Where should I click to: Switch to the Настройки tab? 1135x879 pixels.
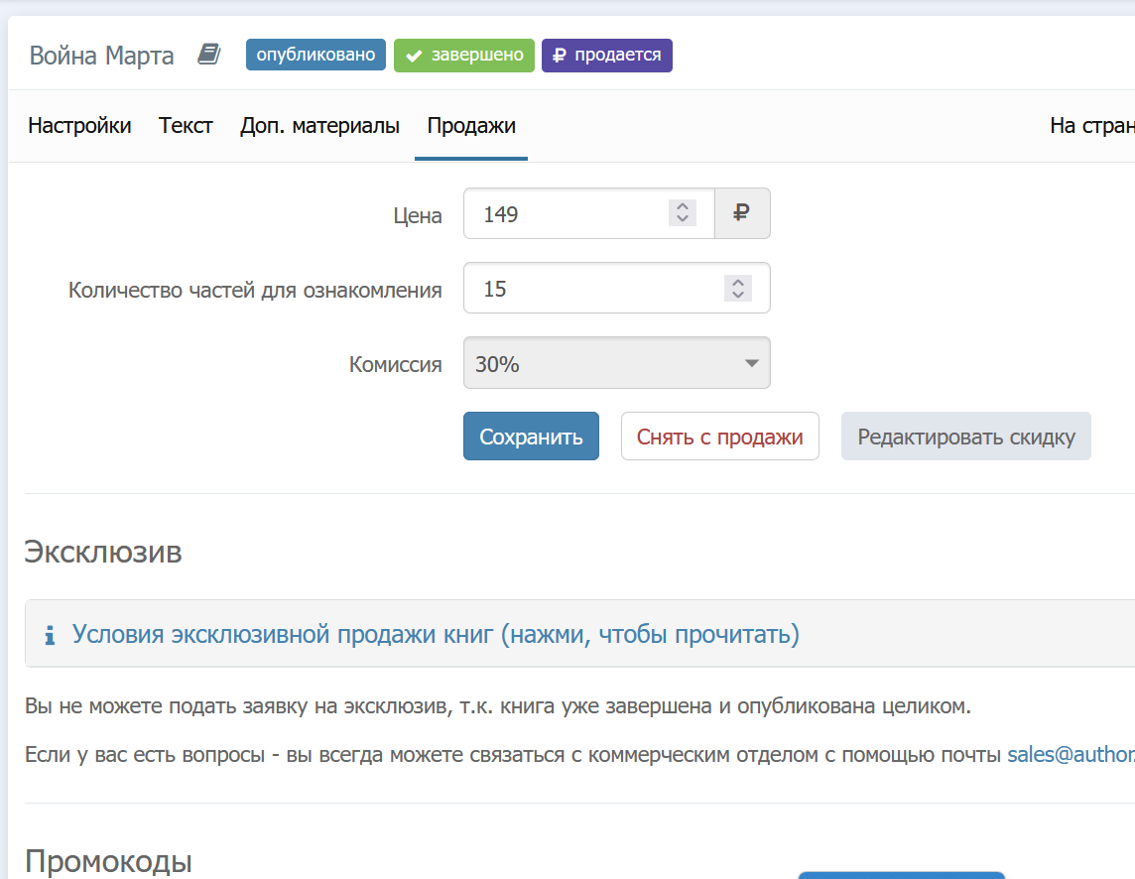pos(79,126)
